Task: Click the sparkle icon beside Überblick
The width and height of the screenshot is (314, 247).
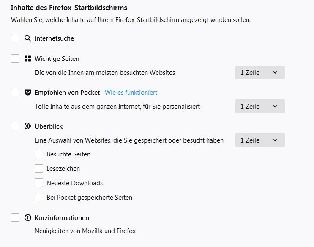Action: pos(28,126)
